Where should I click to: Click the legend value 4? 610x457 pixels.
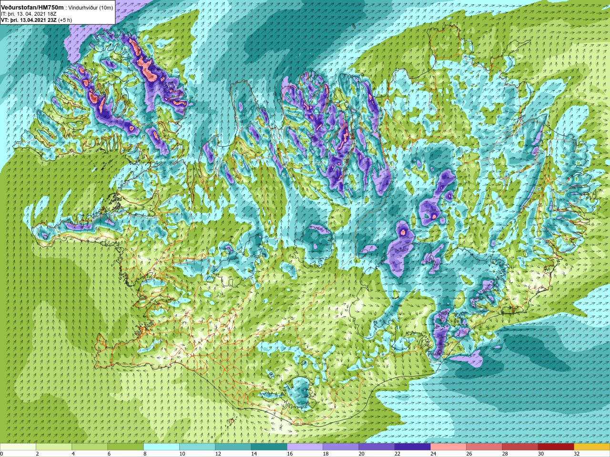pyautogui.click(x=73, y=454)
